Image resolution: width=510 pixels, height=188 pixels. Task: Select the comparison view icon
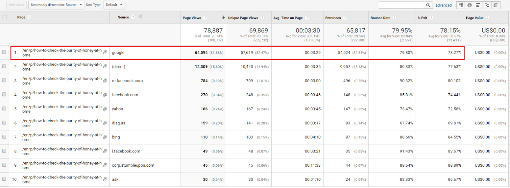click(487, 5)
